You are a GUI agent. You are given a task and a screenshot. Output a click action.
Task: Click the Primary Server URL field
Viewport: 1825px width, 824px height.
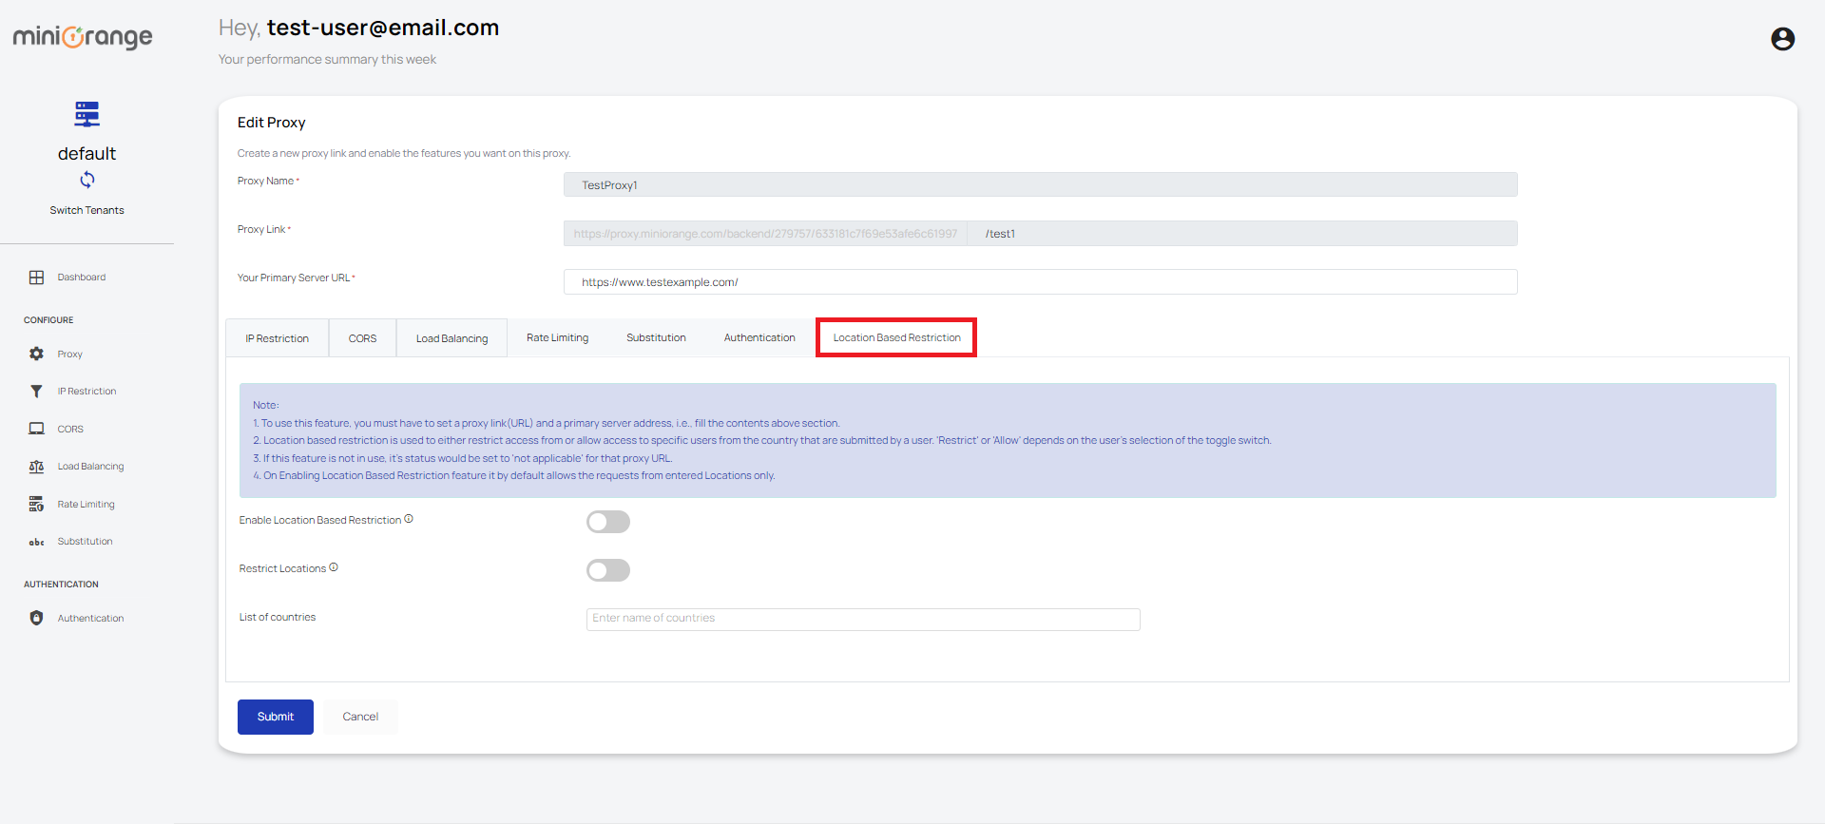coord(1041,281)
